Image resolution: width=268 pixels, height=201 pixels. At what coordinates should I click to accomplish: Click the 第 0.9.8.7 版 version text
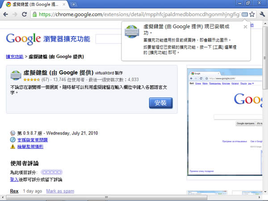click(30, 133)
